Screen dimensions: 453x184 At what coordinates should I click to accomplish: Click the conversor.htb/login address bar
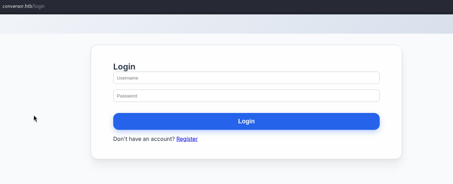coord(24,6)
